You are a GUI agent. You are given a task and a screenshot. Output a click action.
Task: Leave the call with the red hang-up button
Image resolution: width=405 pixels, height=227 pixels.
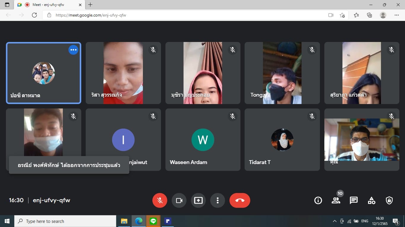pyautogui.click(x=240, y=200)
